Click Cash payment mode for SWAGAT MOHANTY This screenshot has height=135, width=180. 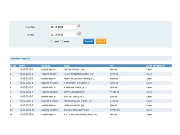(x=149, y=110)
